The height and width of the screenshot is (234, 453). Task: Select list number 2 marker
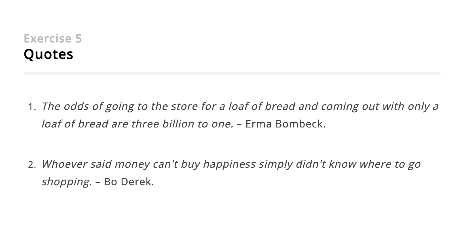[x=32, y=165]
